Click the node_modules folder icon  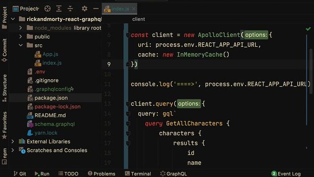(30, 28)
